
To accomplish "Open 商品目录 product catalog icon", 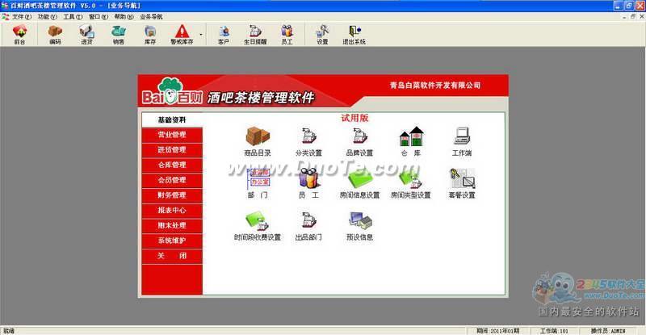I will pos(258,141).
